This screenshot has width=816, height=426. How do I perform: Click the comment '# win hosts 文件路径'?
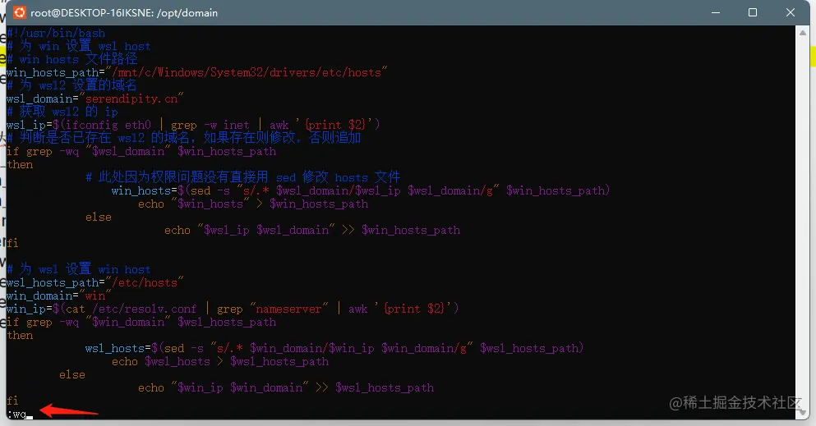click(x=72, y=59)
